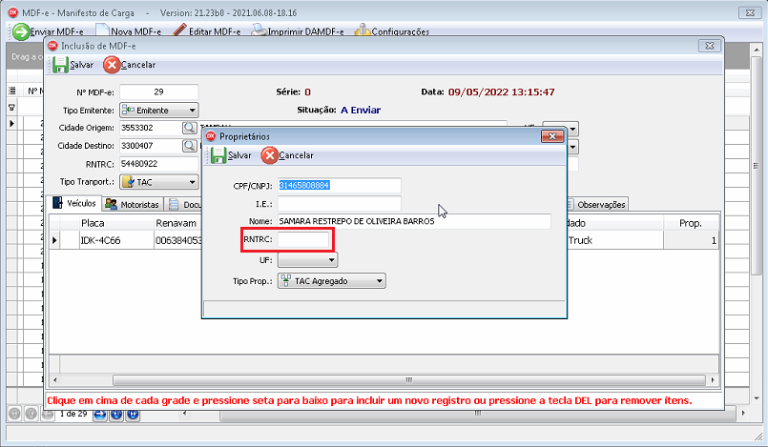Click the CPF/CNPJ input field
This screenshot has width=768, height=447.
(x=339, y=185)
